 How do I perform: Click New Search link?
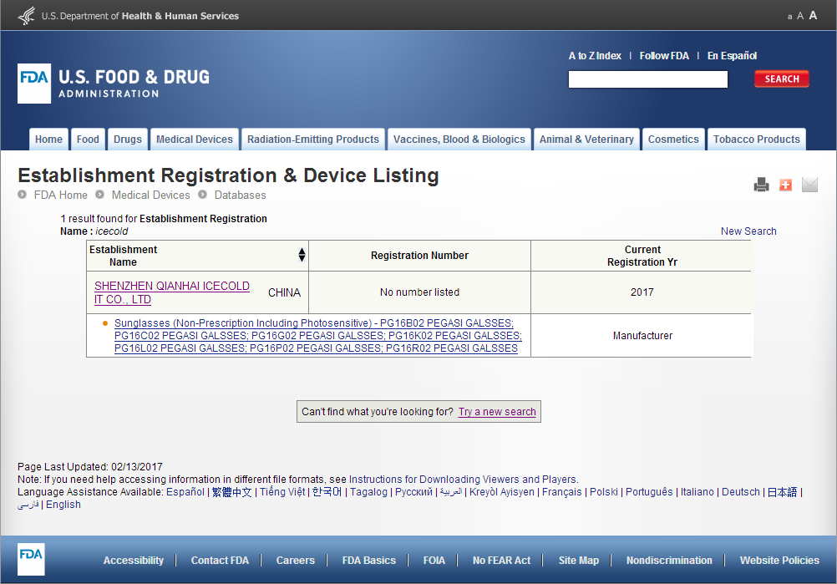tap(748, 231)
